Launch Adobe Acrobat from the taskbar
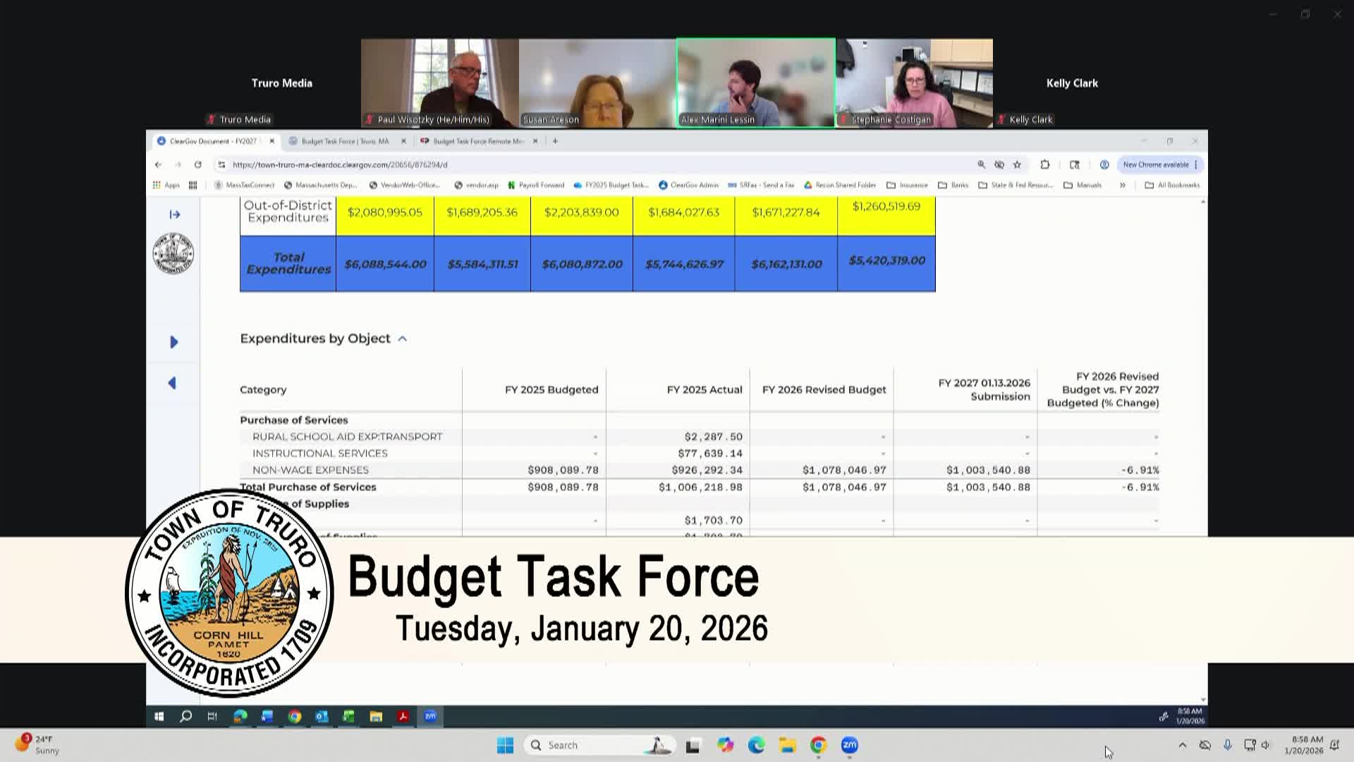1354x762 pixels. pyautogui.click(x=402, y=716)
